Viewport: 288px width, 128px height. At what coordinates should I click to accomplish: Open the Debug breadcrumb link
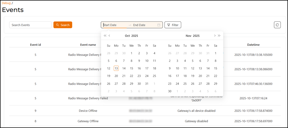(6, 3)
